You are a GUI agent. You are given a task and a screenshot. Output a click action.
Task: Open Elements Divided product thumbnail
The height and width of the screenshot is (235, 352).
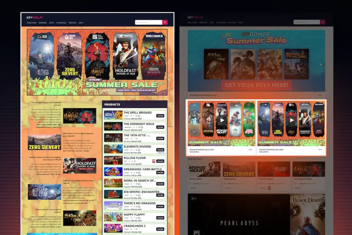[113, 149]
